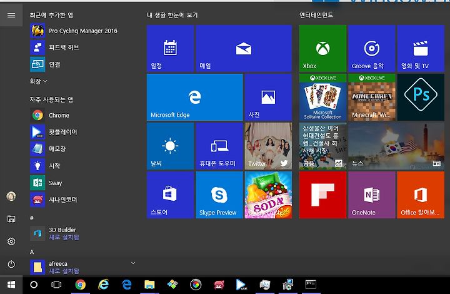Click the user account avatar
450x294 pixels.
point(11,196)
